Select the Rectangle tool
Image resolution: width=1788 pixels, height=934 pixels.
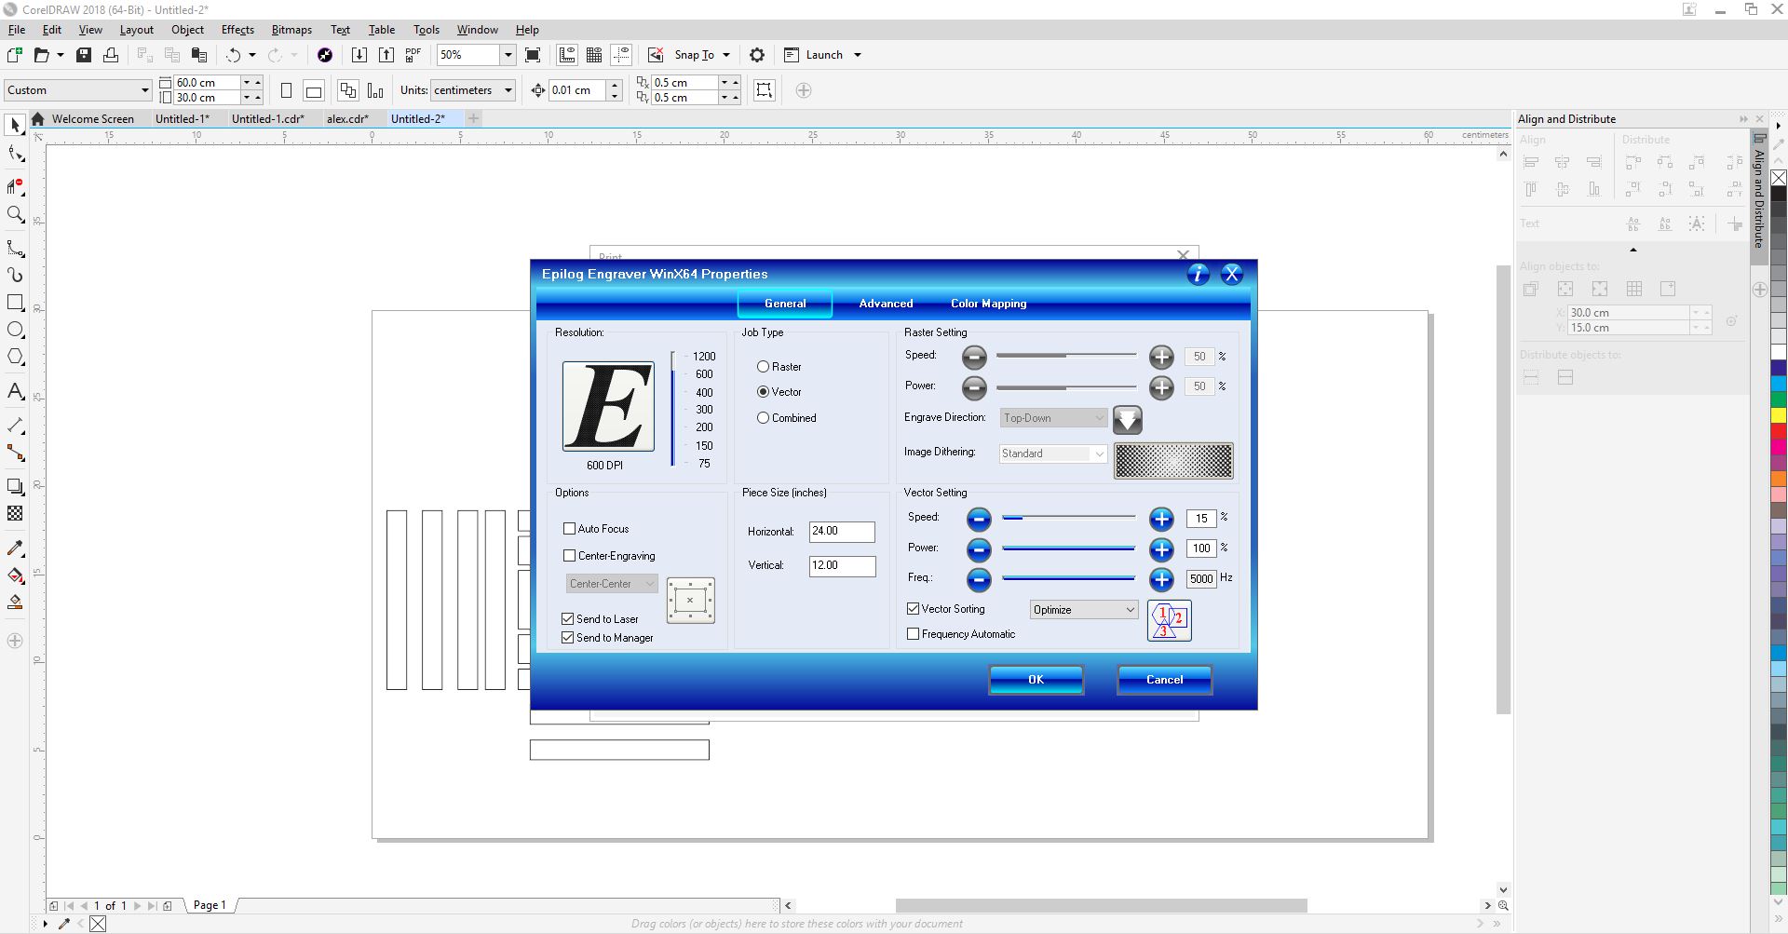[15, 303]
